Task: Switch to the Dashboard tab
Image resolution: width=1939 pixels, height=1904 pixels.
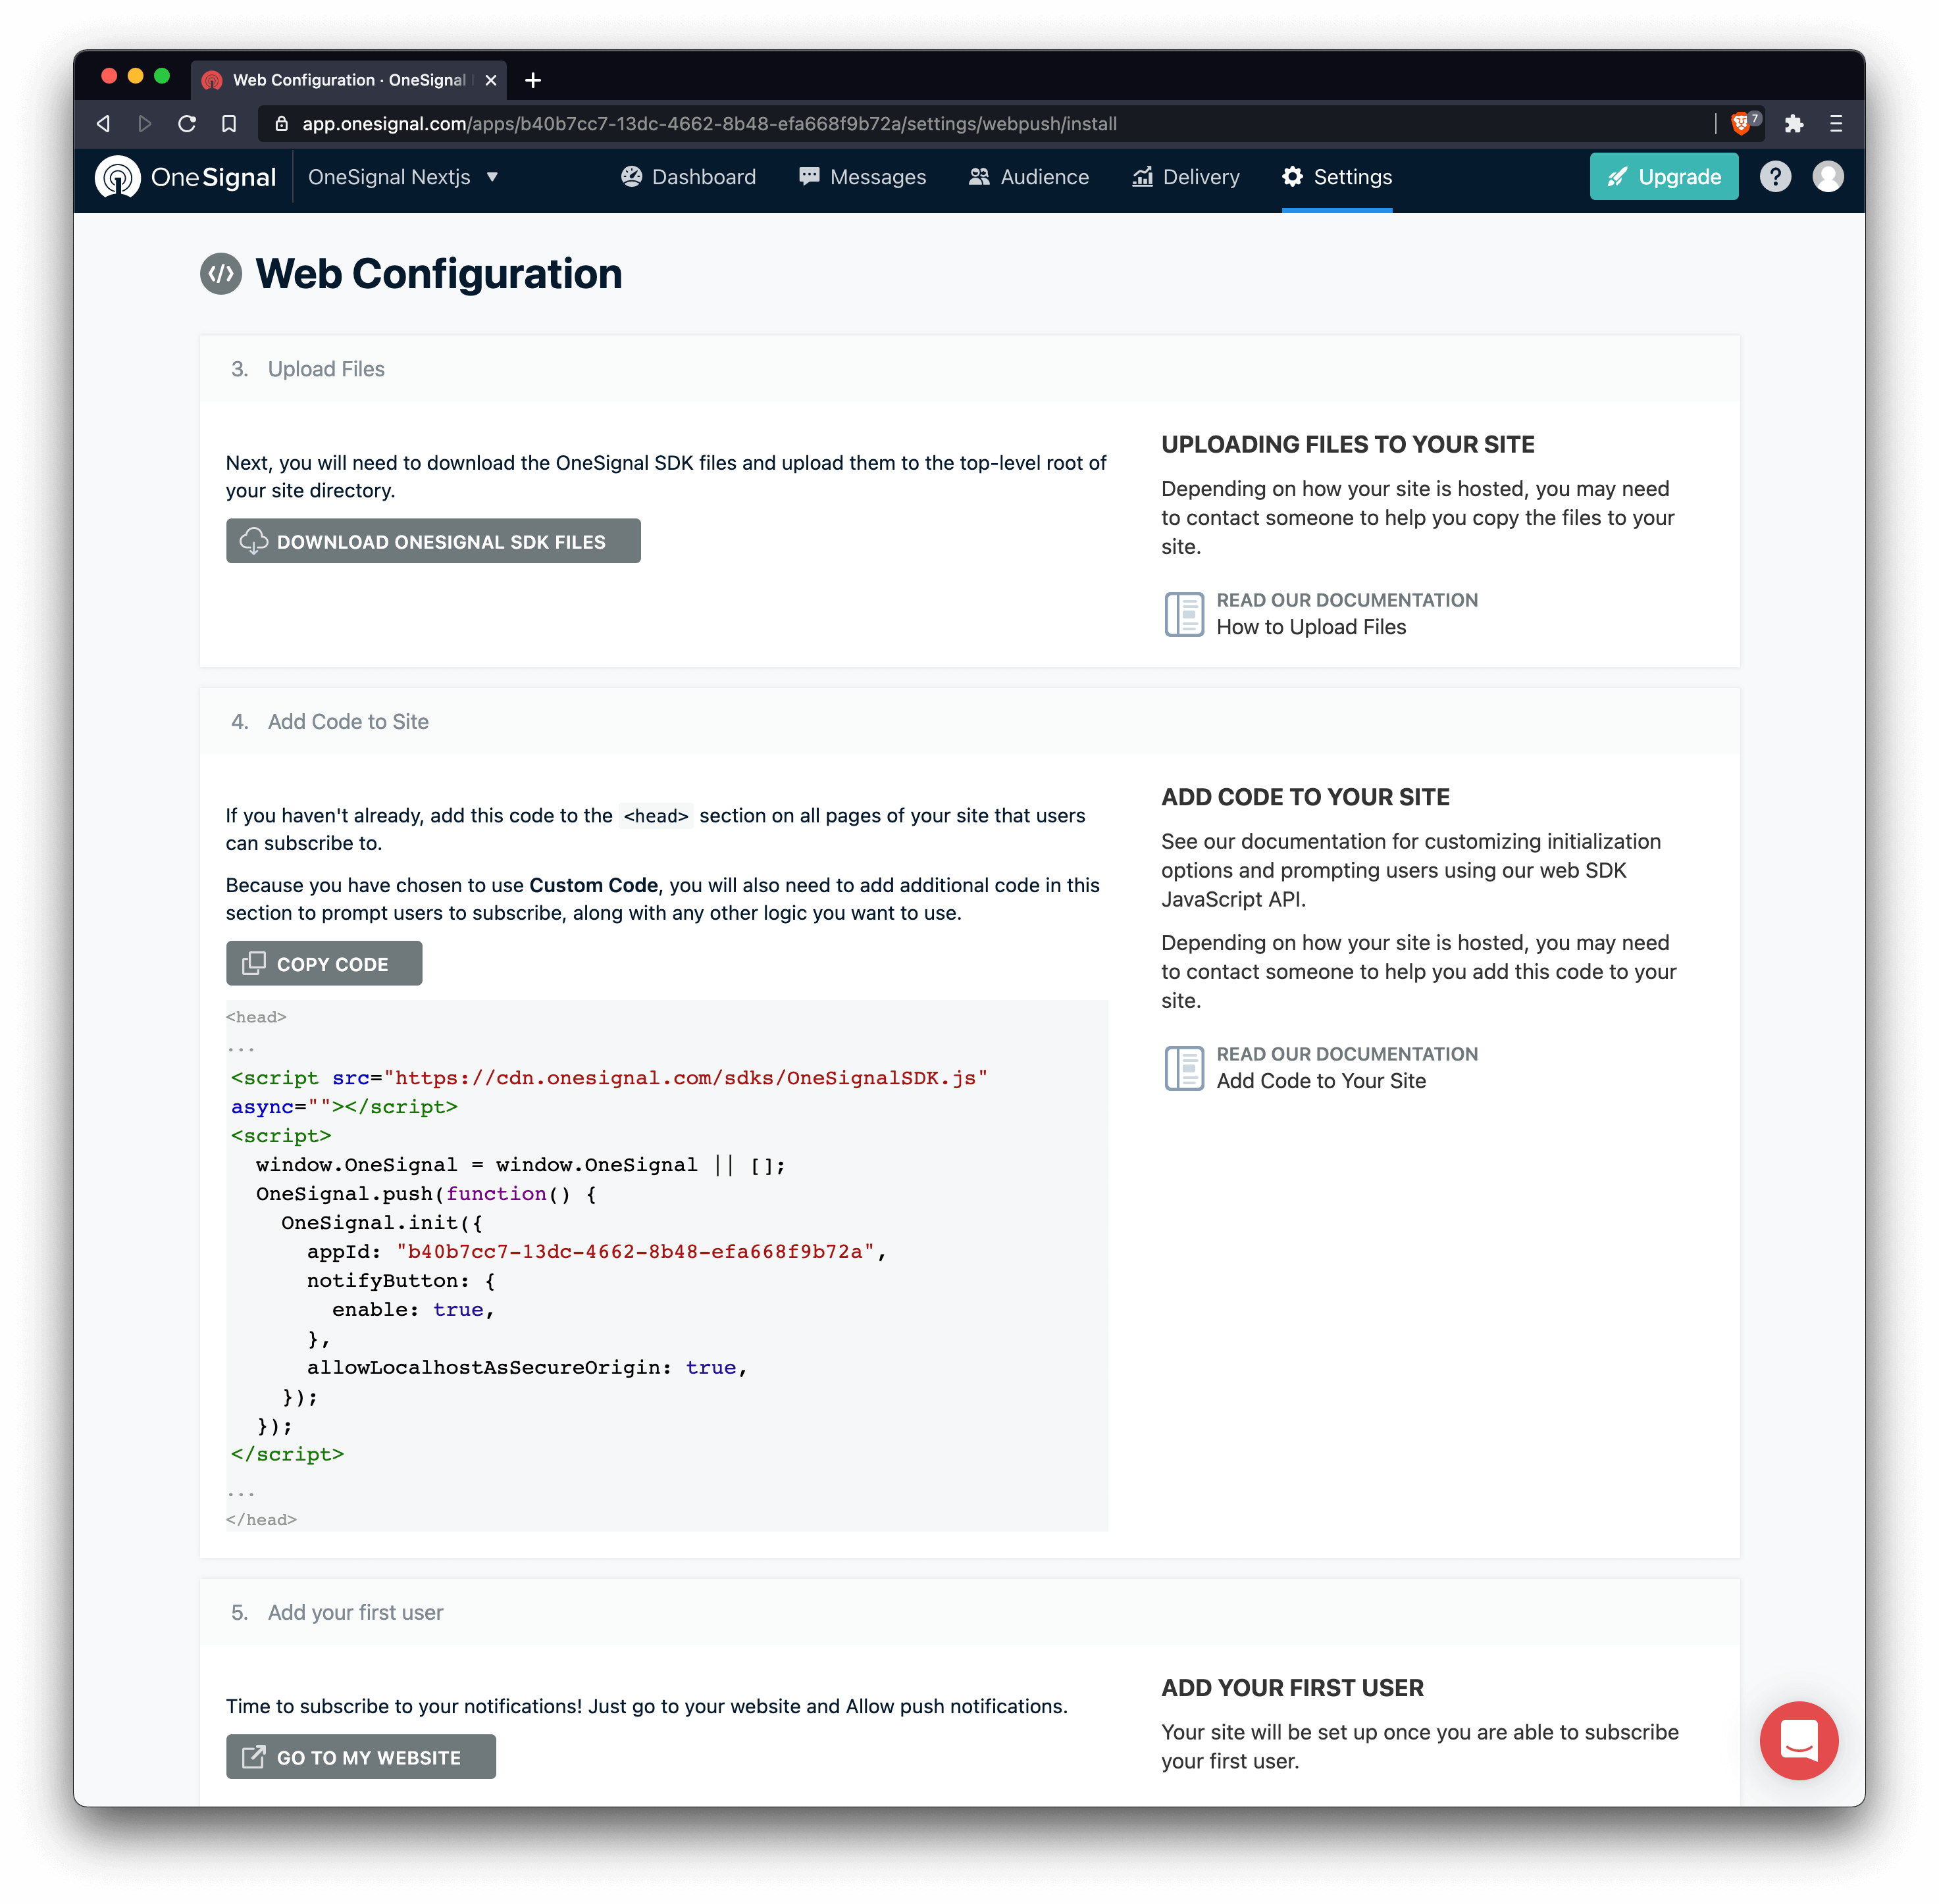Action: (688, 177)
